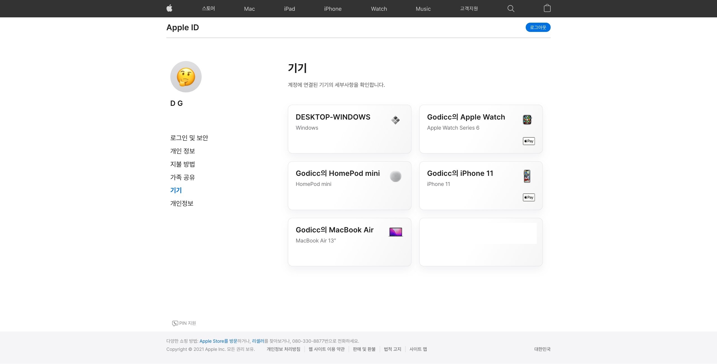Image resolution: width=717 pixels, height=364 pixels.
Task: Go to 가족 공유 in sidebar
Action: pos(182,177)
